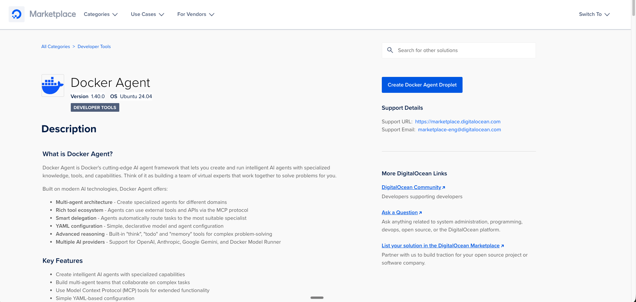
Task: Click the magnifying glass search icon
Action: [x=390, y=50]
